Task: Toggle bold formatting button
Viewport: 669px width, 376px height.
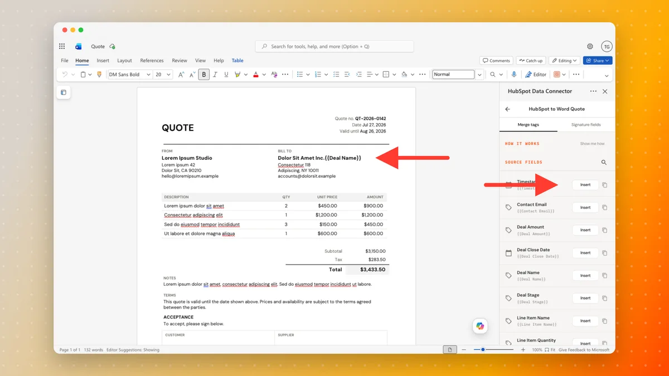Action: click(x=204, y=74)
